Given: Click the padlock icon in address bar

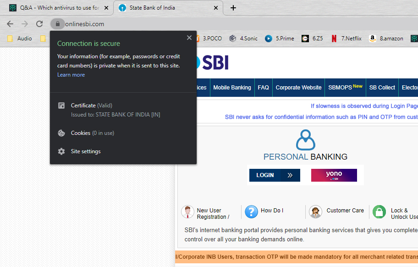Looking at the screenshot, I should 58,24.
